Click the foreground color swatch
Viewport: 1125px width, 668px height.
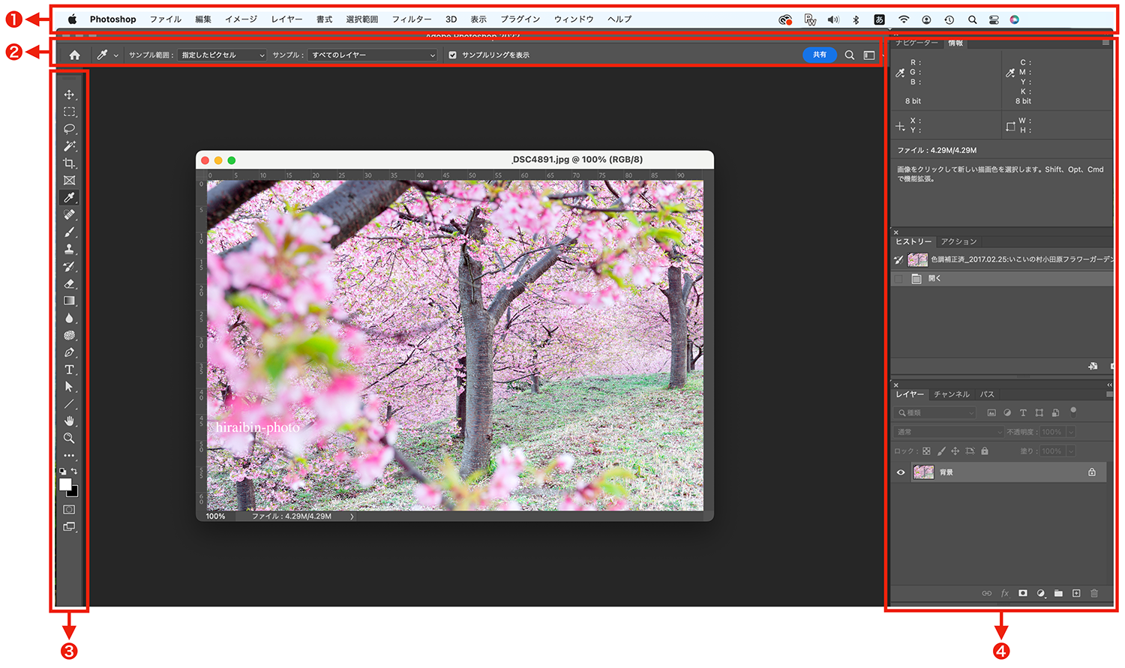pyautogui.click(x=65, y=484)
